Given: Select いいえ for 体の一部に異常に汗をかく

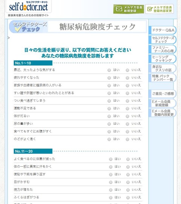Looking at the screenshot, I should click(x=128, y=167).
